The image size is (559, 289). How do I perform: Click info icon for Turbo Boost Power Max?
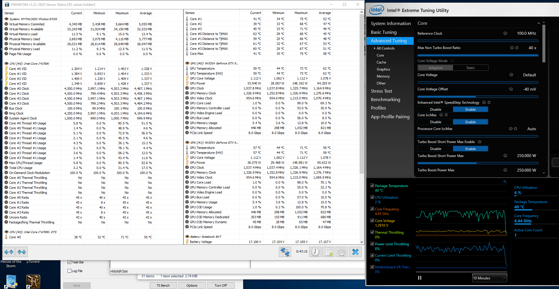[505, 170]
